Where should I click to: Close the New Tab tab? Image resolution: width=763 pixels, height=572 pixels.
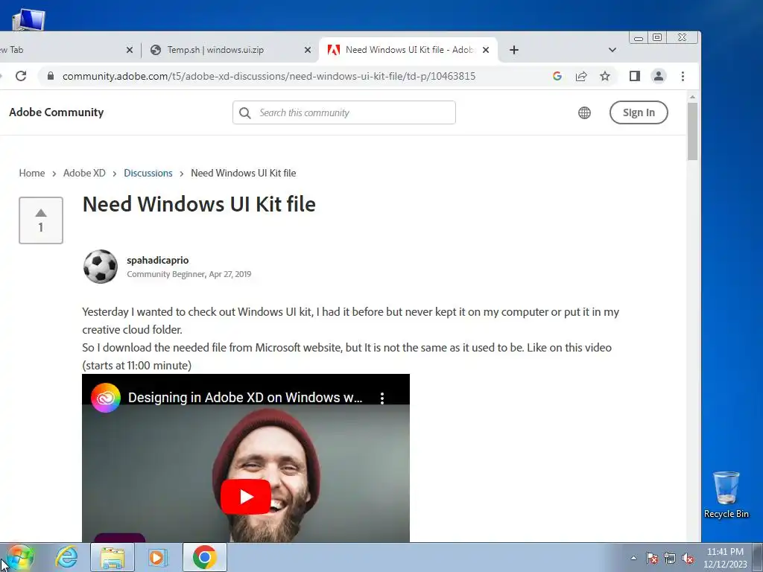[x=130, y=50]
